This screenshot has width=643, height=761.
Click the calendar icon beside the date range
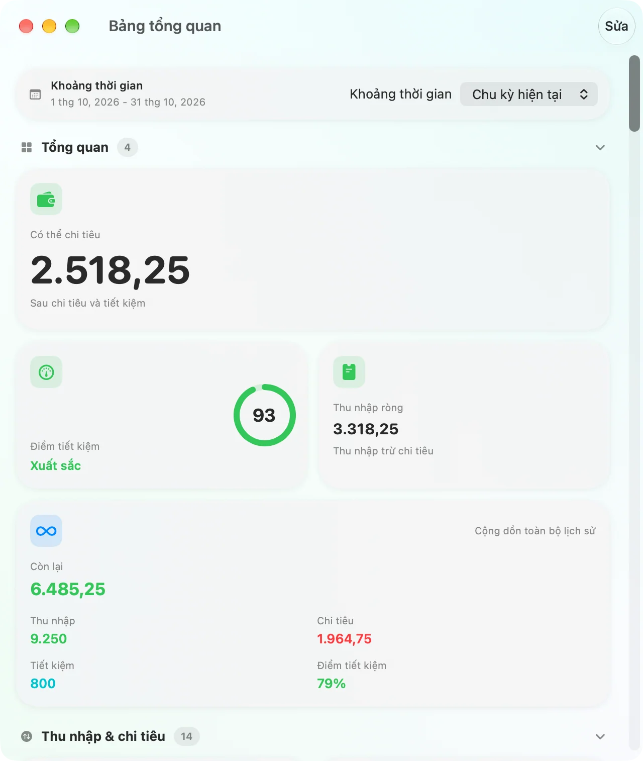(x=35, y=94)
